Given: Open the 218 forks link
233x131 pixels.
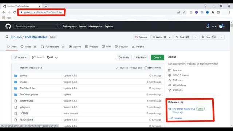Looking at the screenshot, I should [175, 90].
